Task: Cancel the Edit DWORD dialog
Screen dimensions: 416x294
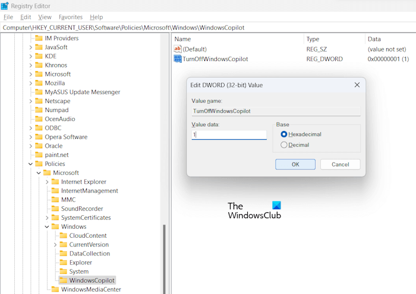Action: pyautogui.click(x=341, y=164)
